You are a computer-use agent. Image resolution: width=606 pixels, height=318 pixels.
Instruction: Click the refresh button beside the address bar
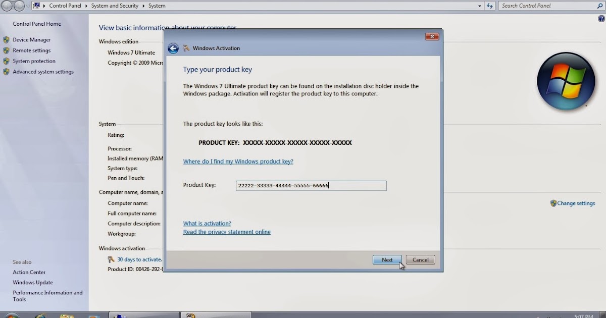pyautogui.click(x=490, y=6)
